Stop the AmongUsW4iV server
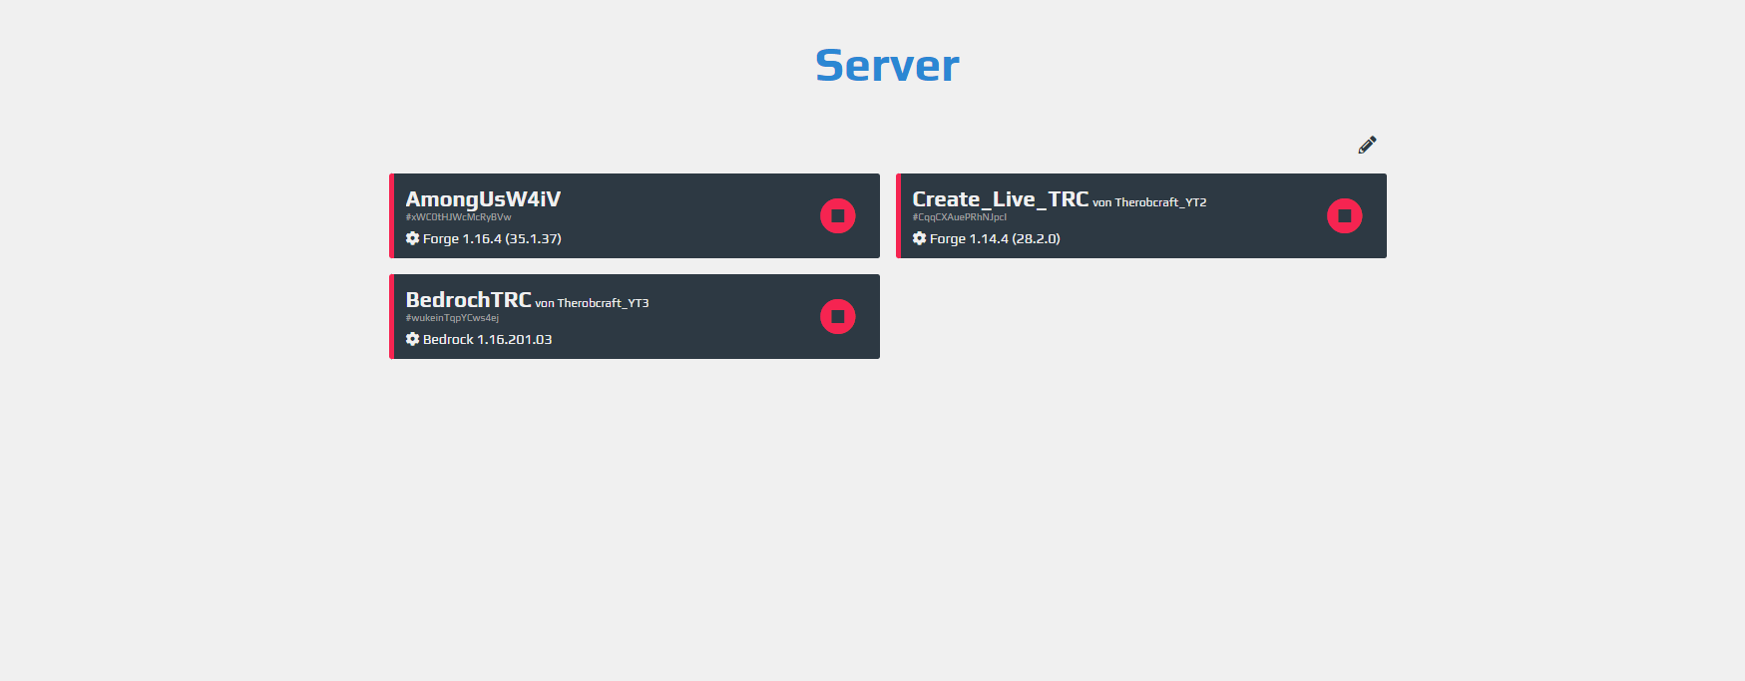 coord(837,215)
